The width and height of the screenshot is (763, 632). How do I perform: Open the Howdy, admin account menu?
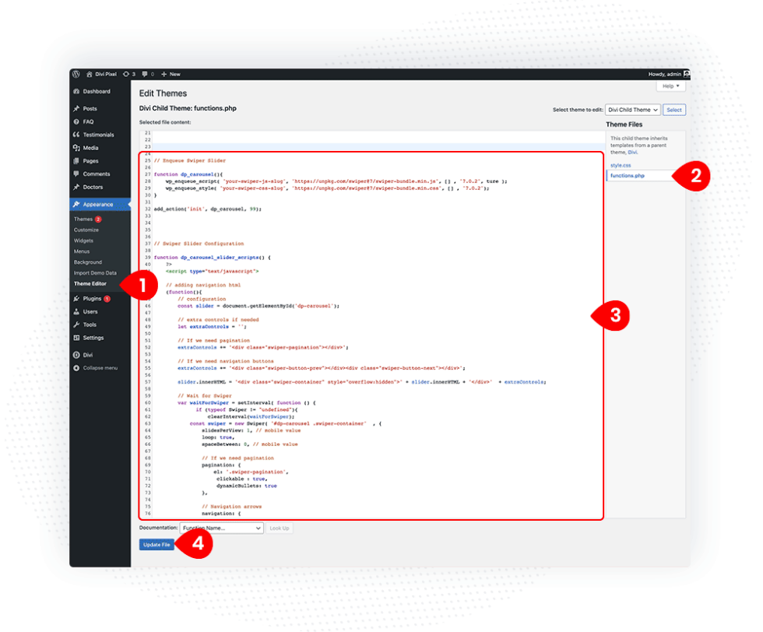(x=666, y=74)
